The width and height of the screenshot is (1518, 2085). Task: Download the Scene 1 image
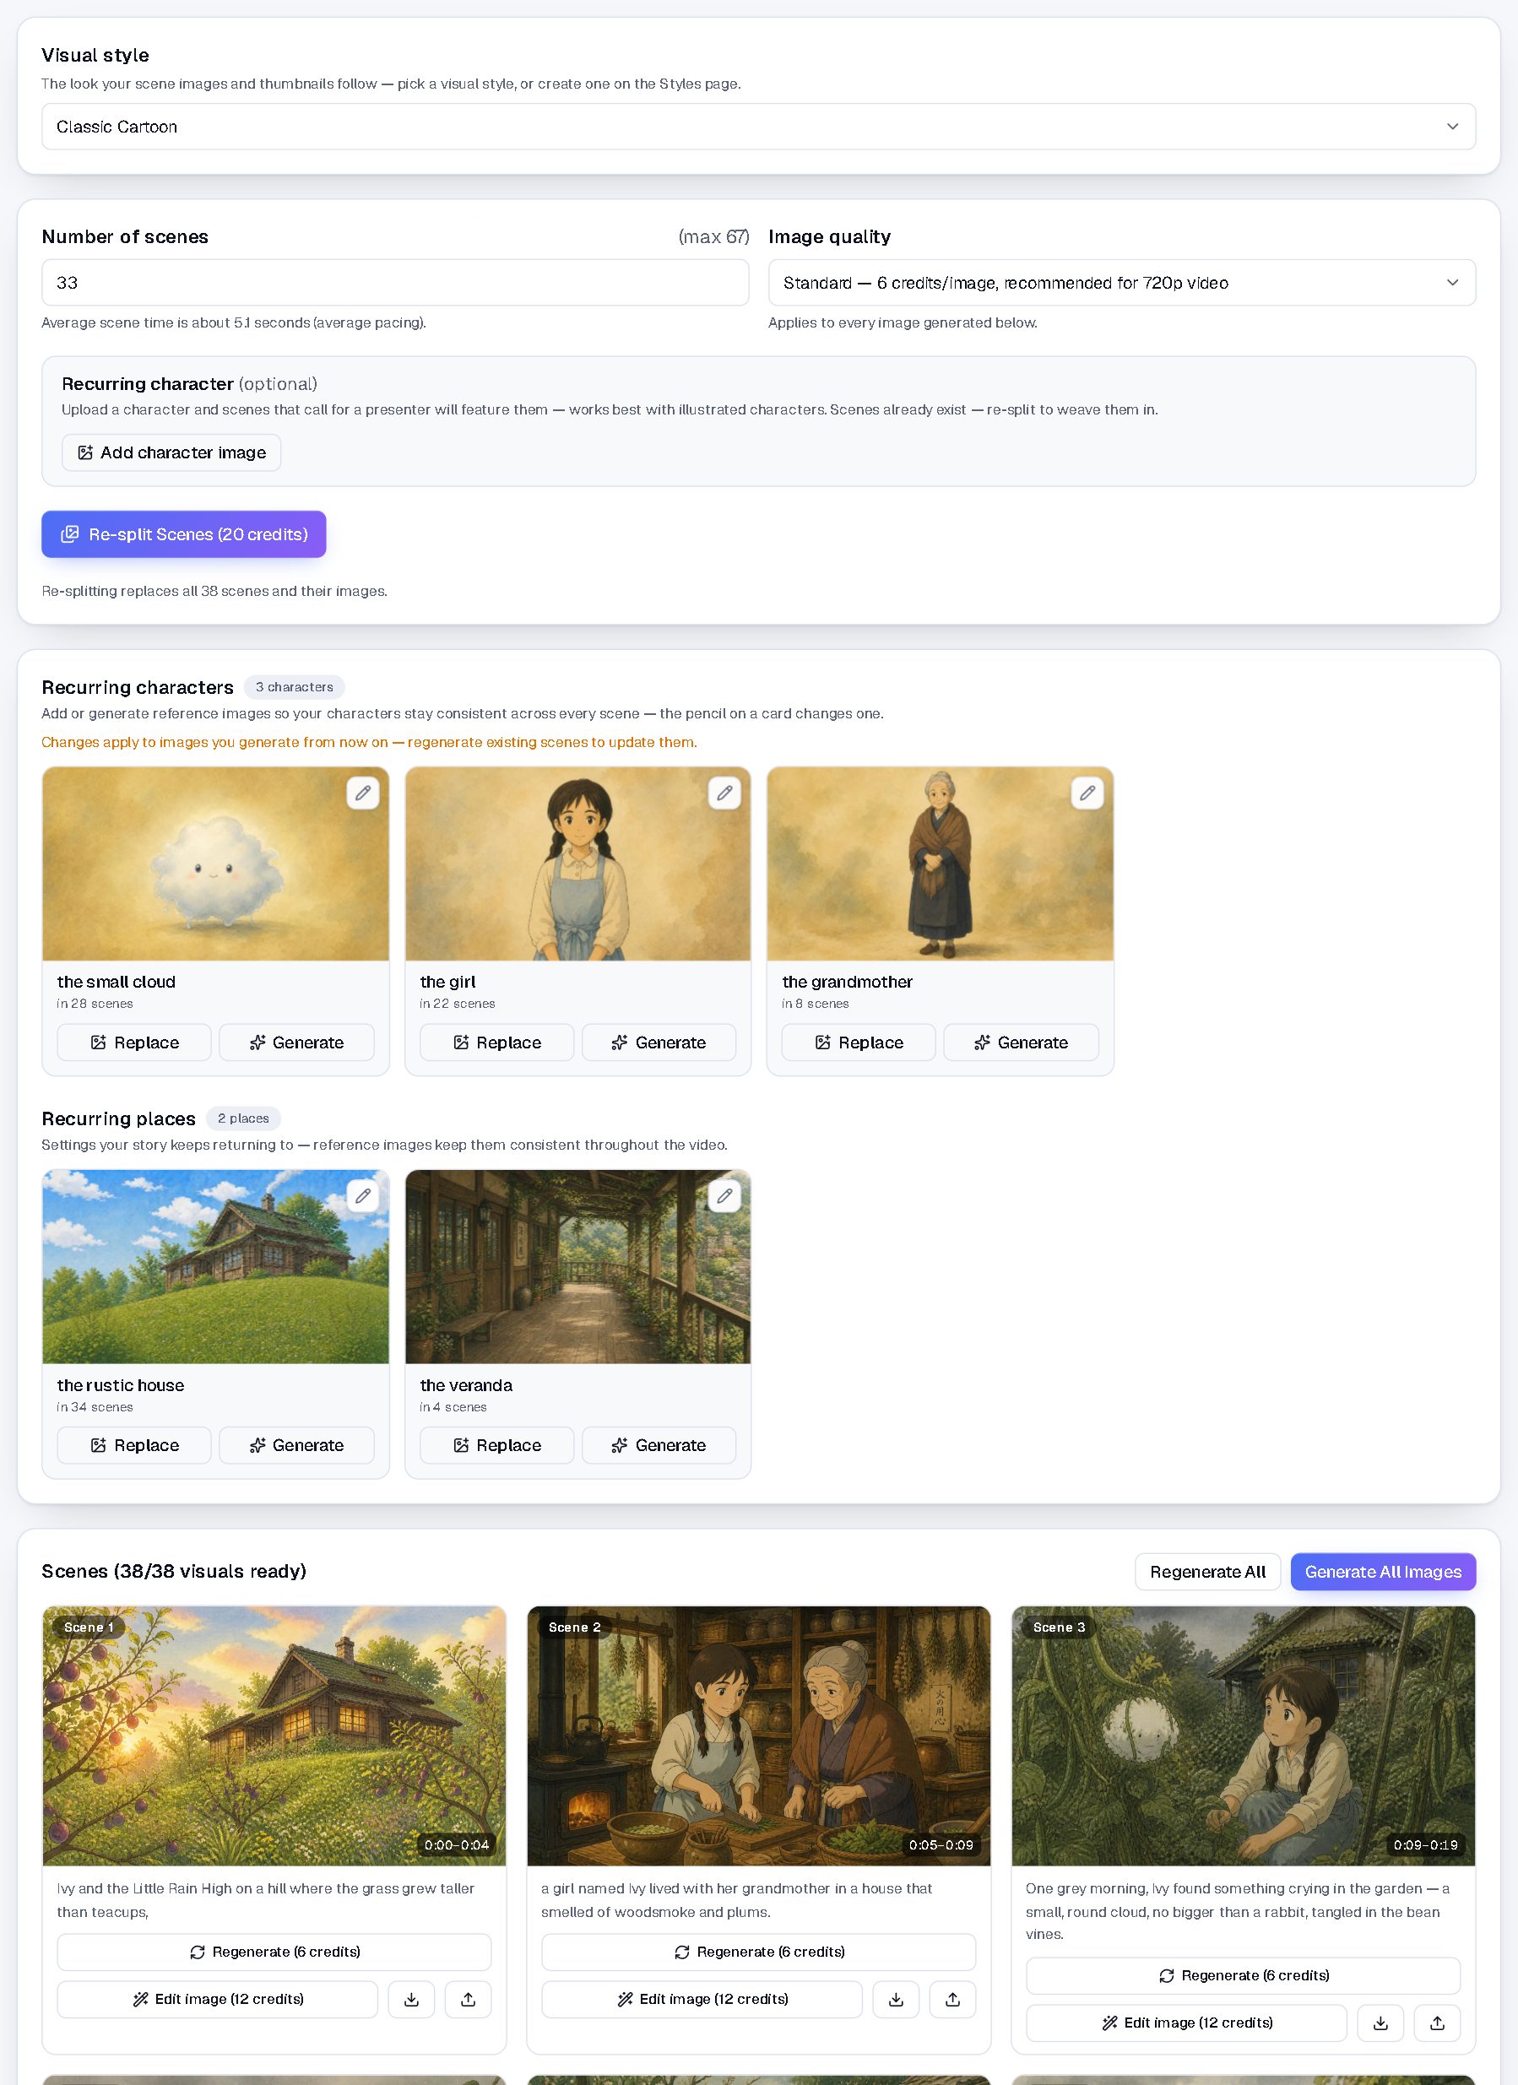coord(411,1999)
